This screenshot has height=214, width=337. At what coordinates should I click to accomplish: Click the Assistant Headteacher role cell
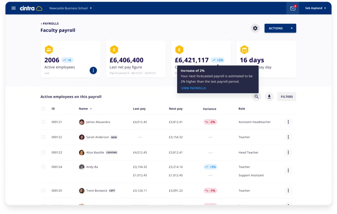(x=254, y=122)
